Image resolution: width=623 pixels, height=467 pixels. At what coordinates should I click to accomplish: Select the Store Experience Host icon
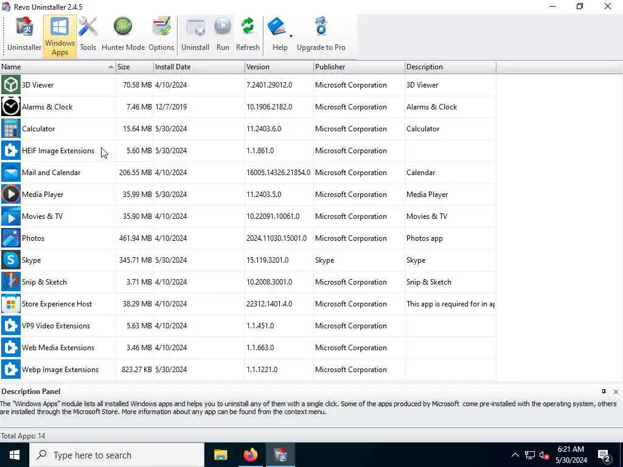[x=11, y=304]
